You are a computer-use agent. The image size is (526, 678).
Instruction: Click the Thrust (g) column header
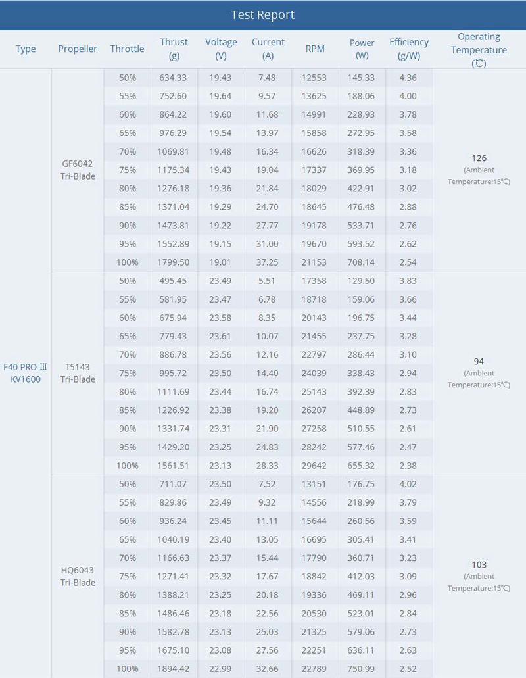[174, 49]
